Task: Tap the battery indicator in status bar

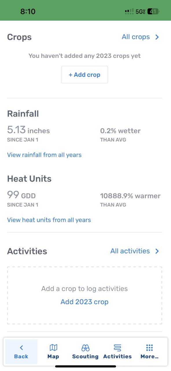Action: tap(153, 12)
